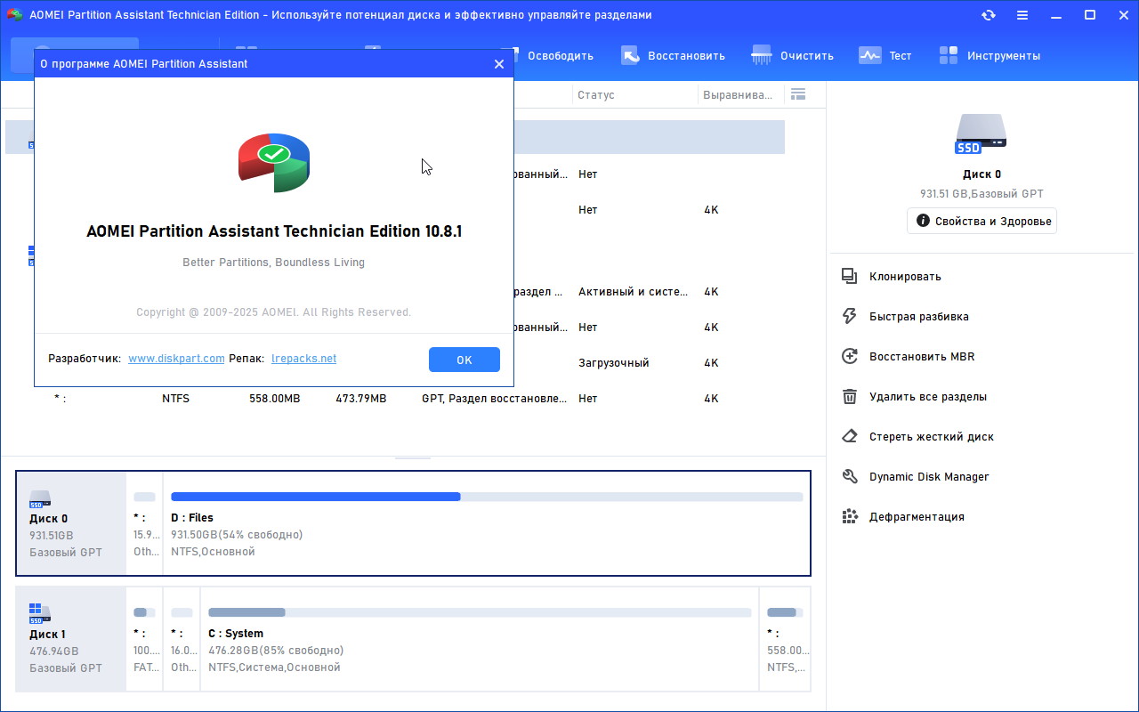Select the C : System partition block
The width and height of the screenshot is (1139, 712).
[480, 639]
